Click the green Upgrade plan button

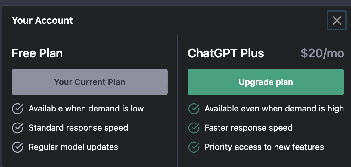click(266, 82)
